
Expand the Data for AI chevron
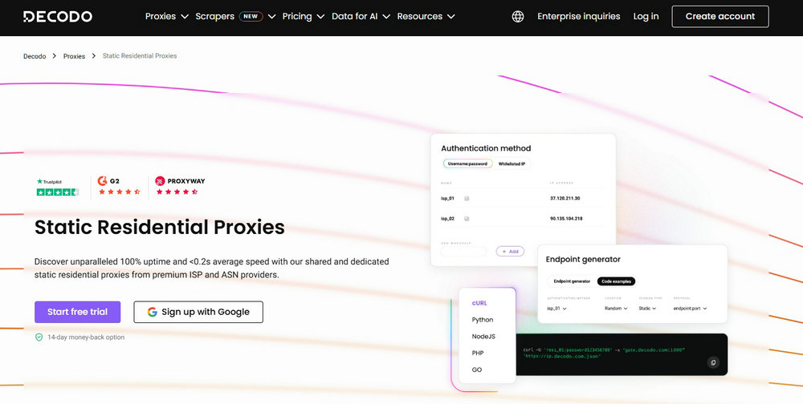coord(386,17)
